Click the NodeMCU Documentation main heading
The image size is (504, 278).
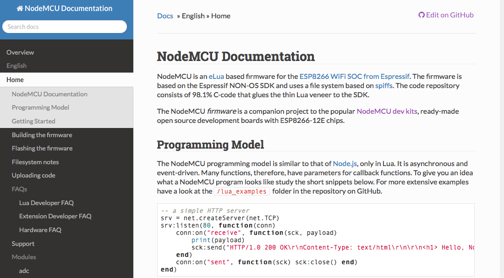(x=236, y=56)
